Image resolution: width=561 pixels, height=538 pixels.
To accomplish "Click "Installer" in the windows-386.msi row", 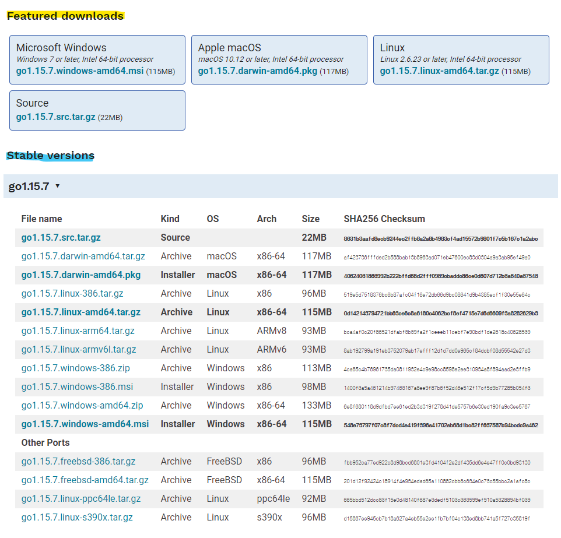I will point(177,386).
